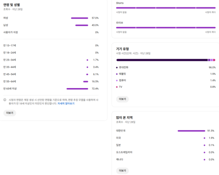Click the 기기 유형 heading

[122, 49]
